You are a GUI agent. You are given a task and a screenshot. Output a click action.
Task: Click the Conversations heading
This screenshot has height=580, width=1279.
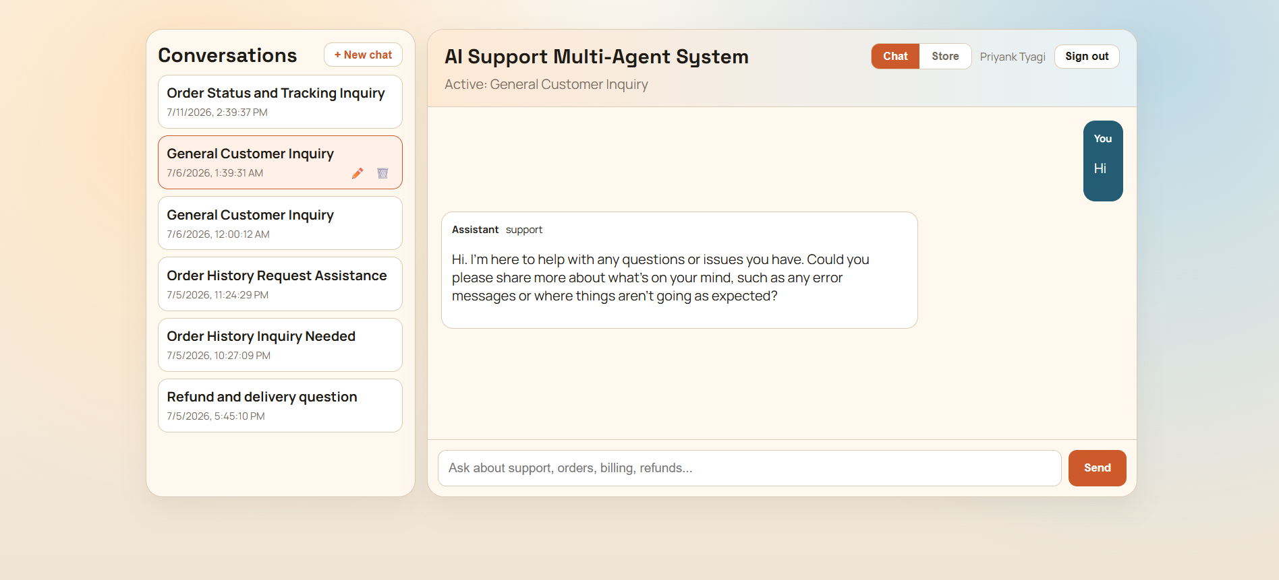227,55
